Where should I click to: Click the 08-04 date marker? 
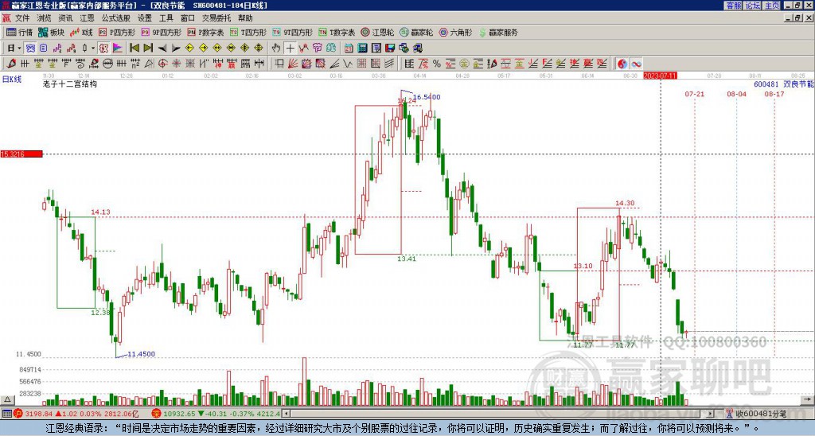point(736,94)
